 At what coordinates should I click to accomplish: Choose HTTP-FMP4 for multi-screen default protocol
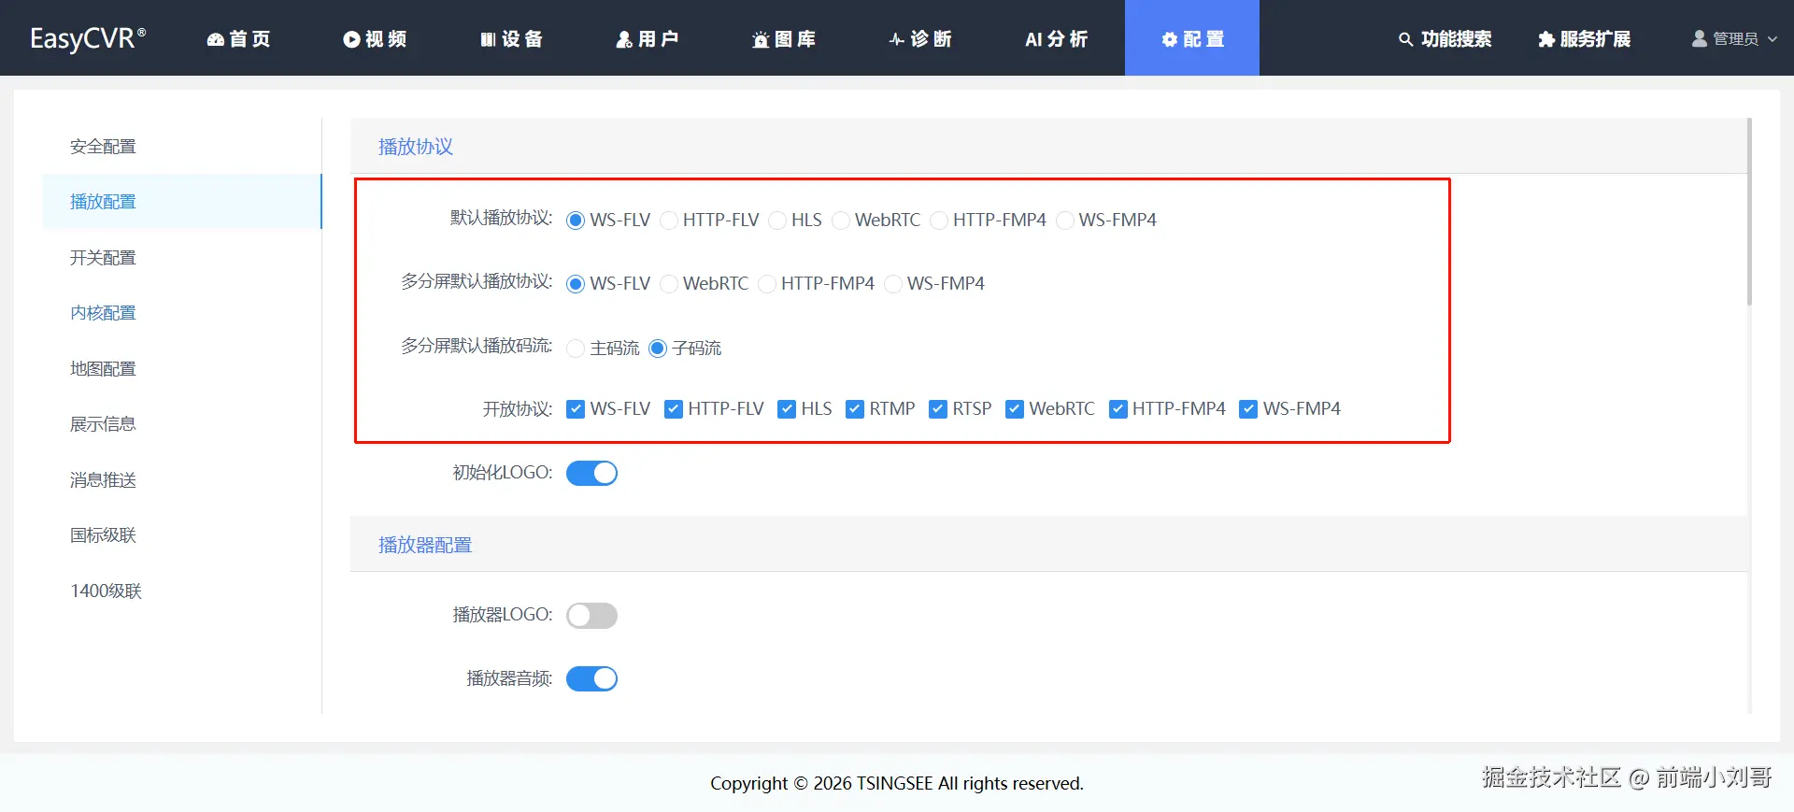click(x=767, y=284)
